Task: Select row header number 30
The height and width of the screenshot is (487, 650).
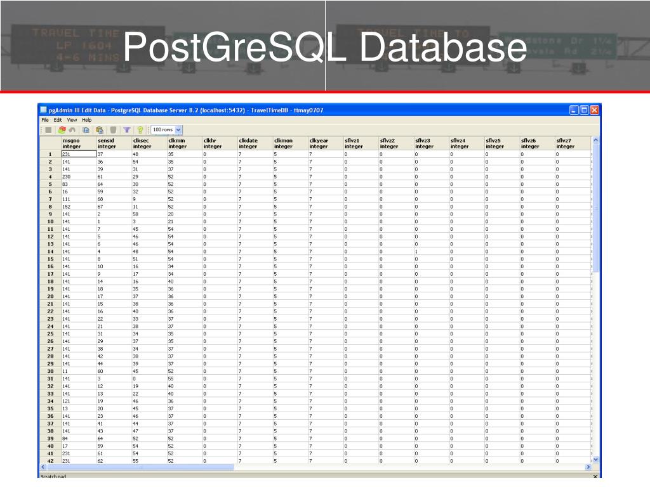Action: tap(50, 371)
